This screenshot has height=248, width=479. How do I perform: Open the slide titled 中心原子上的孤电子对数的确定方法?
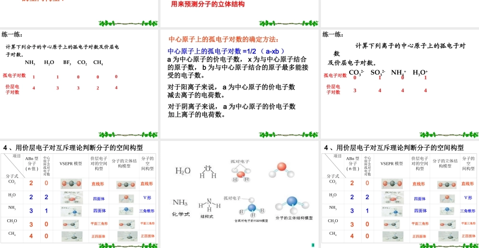(x=239, y=84)
